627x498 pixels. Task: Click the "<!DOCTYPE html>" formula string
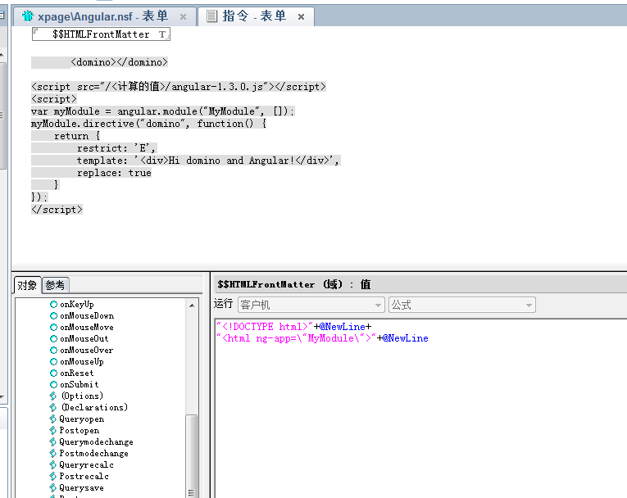pos(264,327)
